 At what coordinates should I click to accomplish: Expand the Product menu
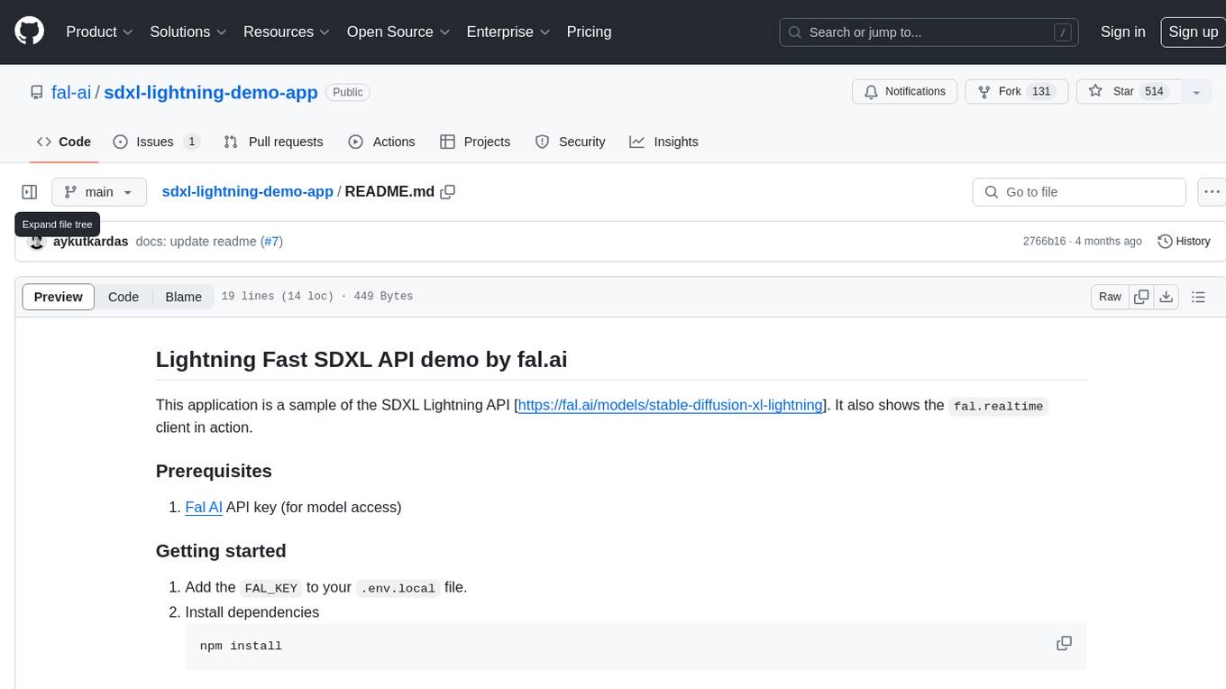coord(99,32)
